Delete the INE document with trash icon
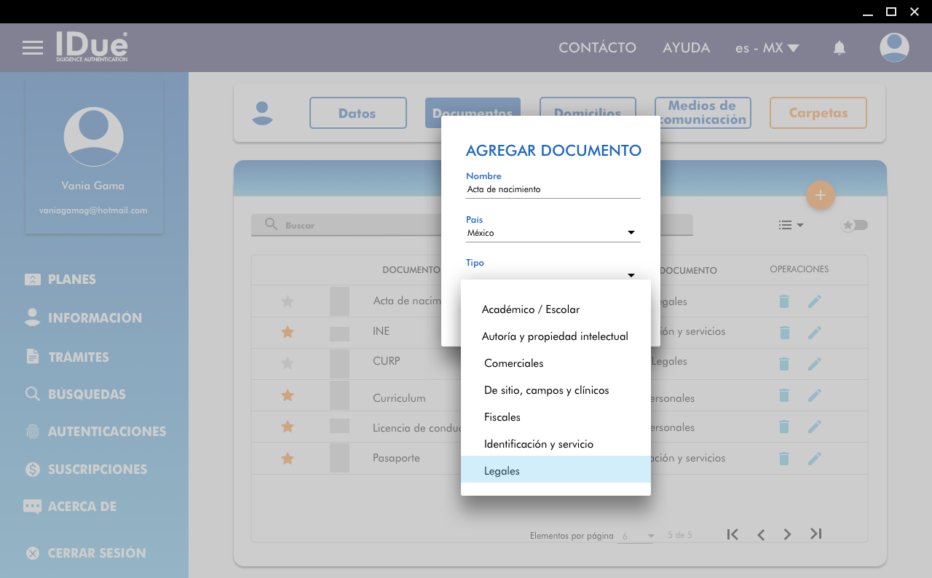Screen dimensions: 932x578 click(x=783, y=332)
